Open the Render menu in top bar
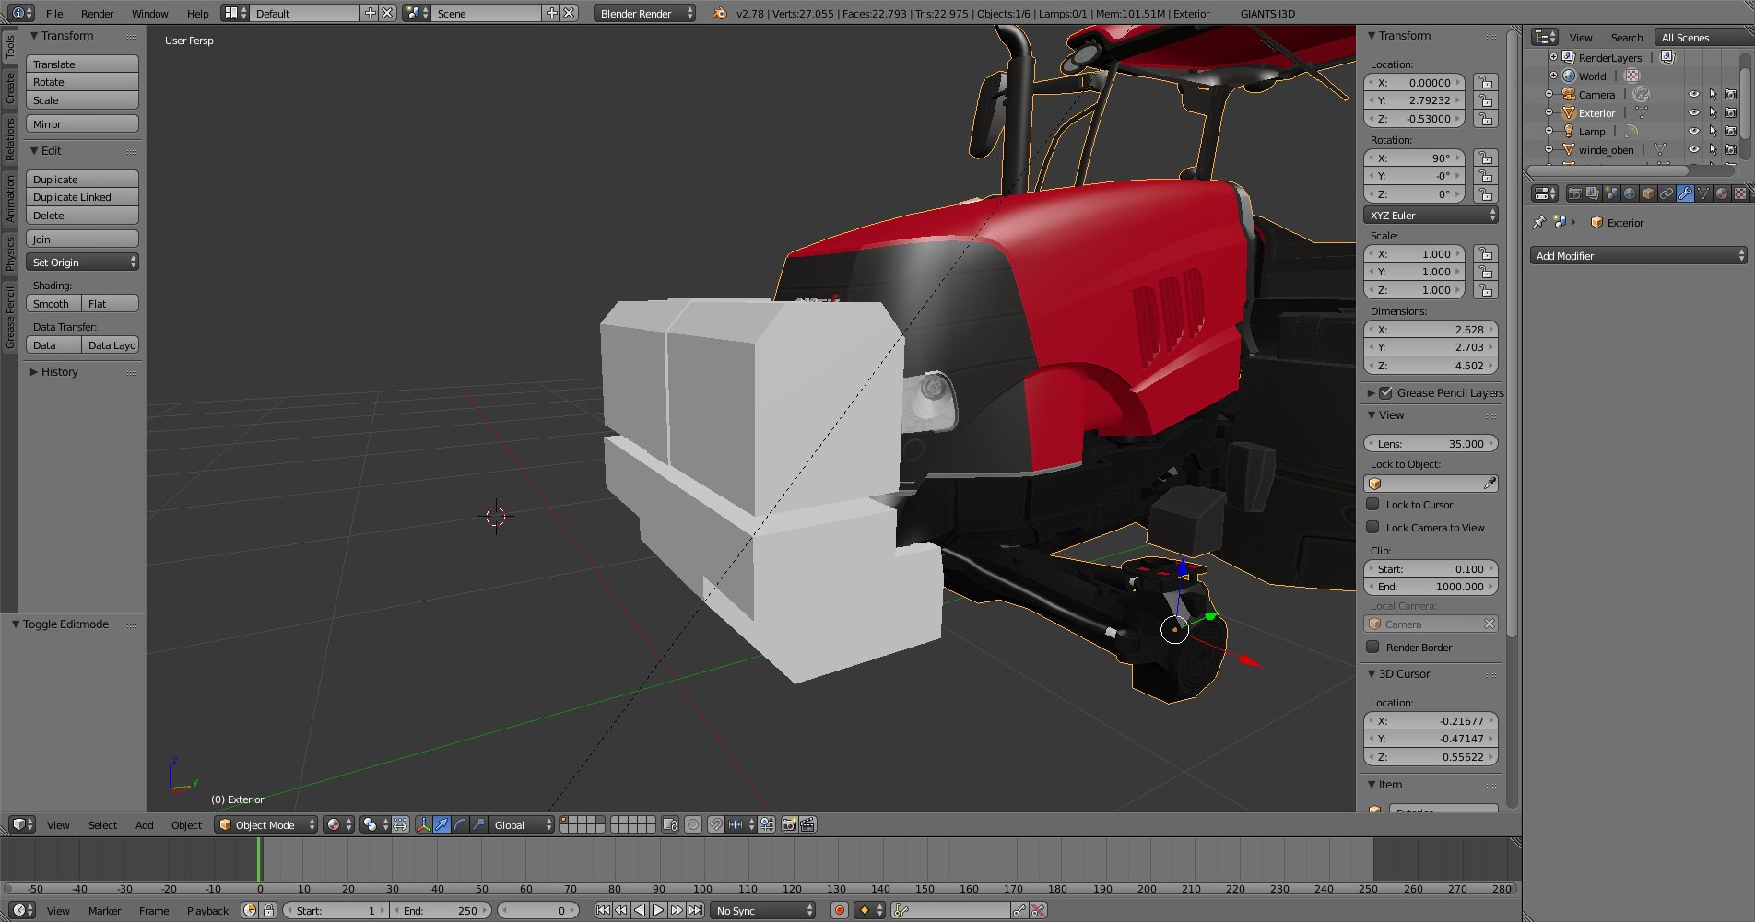The width and height of the screenshot is (1755, 922). (97, 14)
